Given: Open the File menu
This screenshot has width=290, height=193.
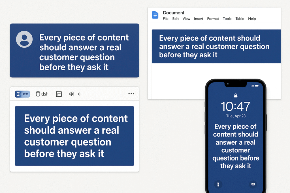Looking at the screenshot, I should pos(166,19).
